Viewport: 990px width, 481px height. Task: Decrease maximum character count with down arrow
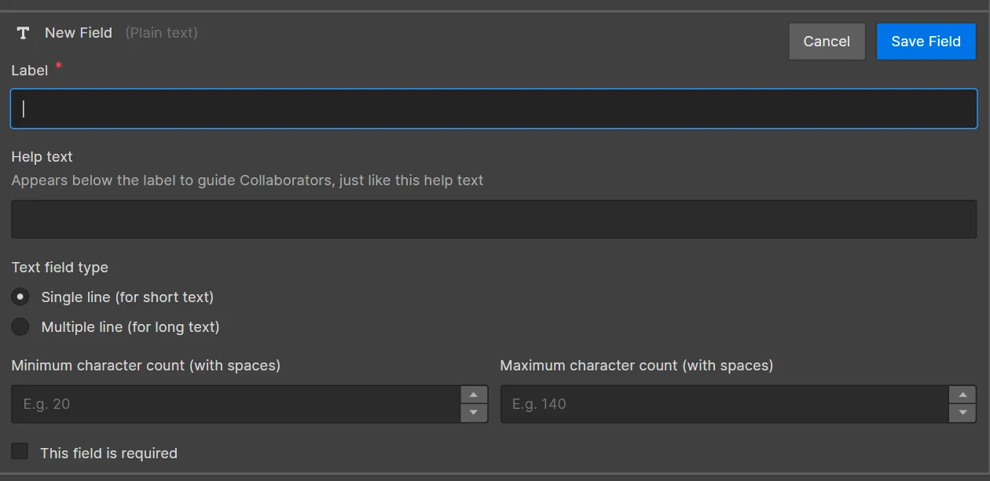point(962,414)
